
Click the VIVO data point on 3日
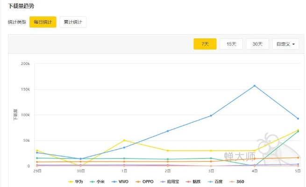coord(211,115)
